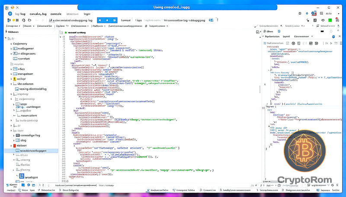Screen dimensions: 346x197
Task: Switch to the 'console' tab
Action: [x=56, y=14]
